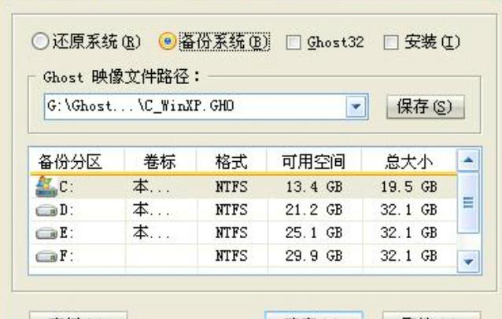Image resolution: width=502 pixels, height=319 pixels.
Task: Click the 29.9 GB free space cell
Action: [314, 256]
